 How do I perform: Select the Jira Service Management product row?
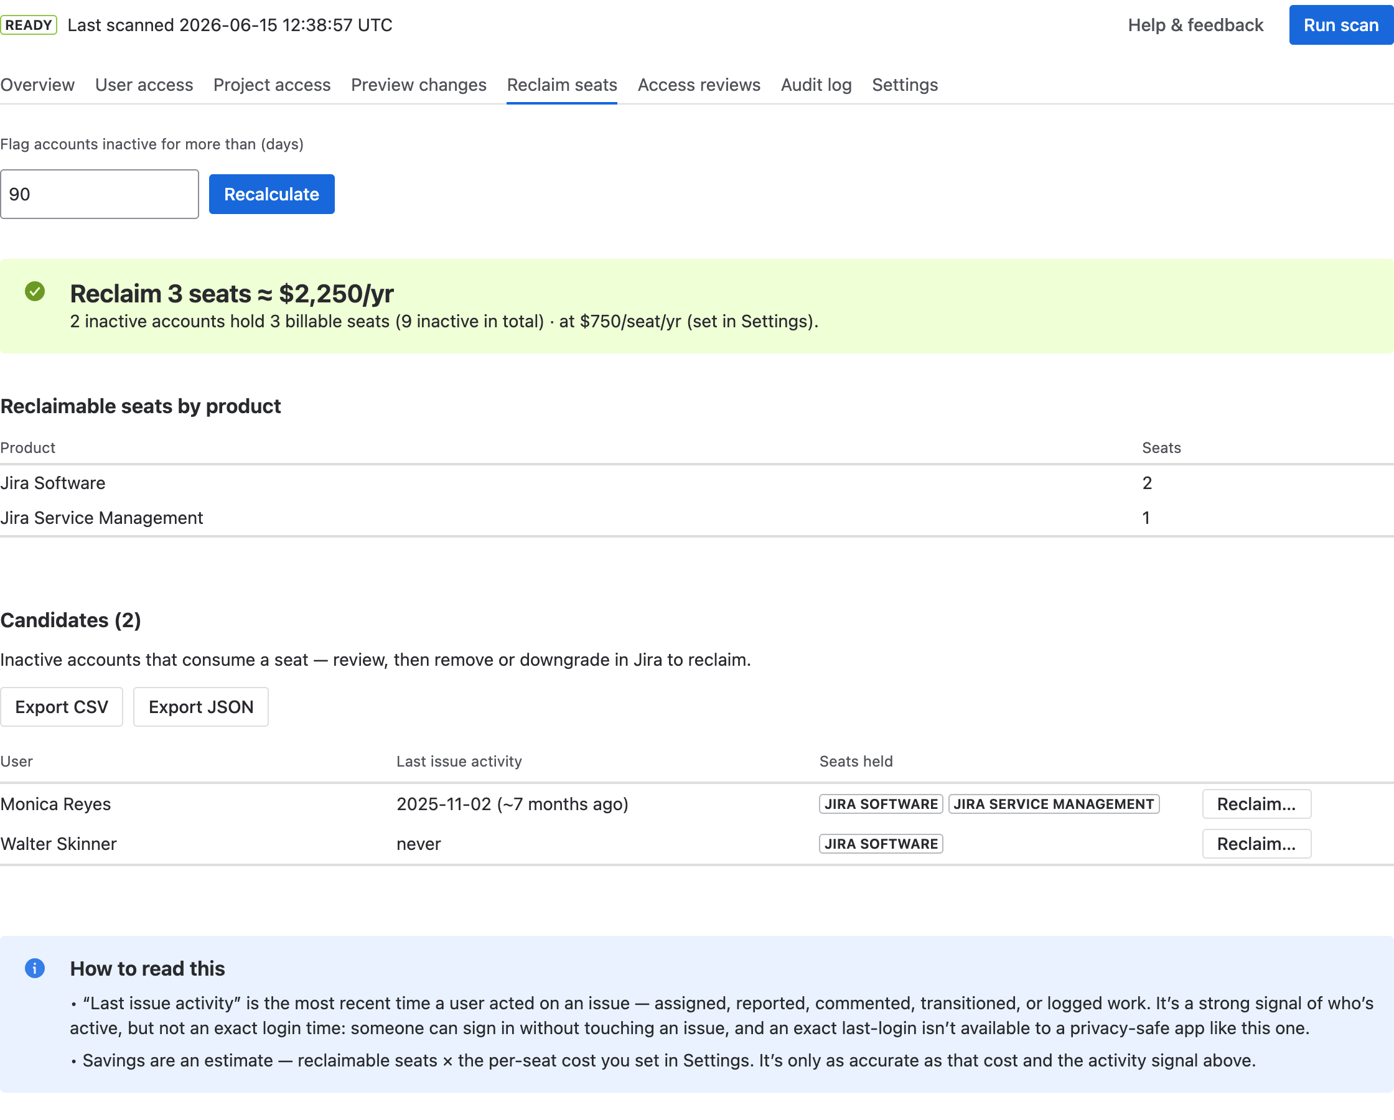(697, 518)
